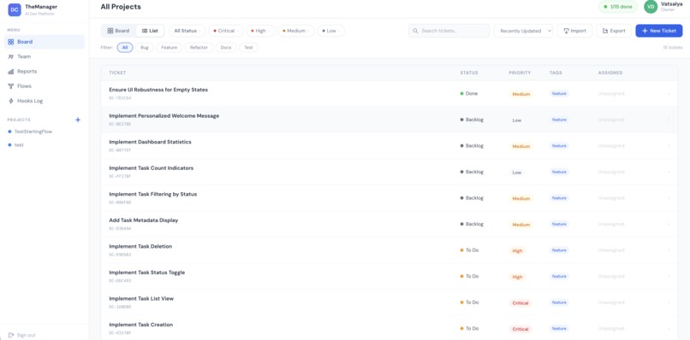This screenshot has height=340, width=690.
Task: Toggle the Critical priority filter
Action: tap(226, 31)
